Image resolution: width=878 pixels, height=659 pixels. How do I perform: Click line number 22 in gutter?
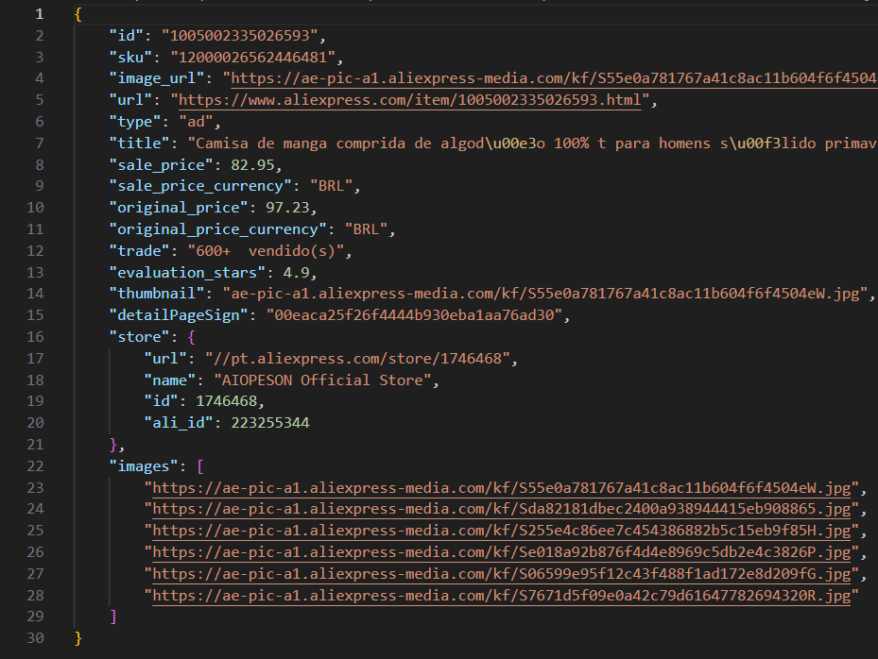click(35, 466)
